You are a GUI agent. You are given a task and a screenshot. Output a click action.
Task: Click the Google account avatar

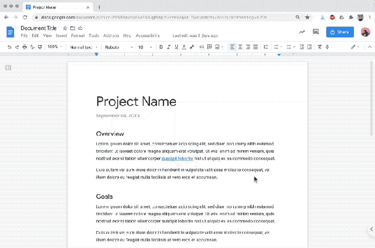[365, 32]
